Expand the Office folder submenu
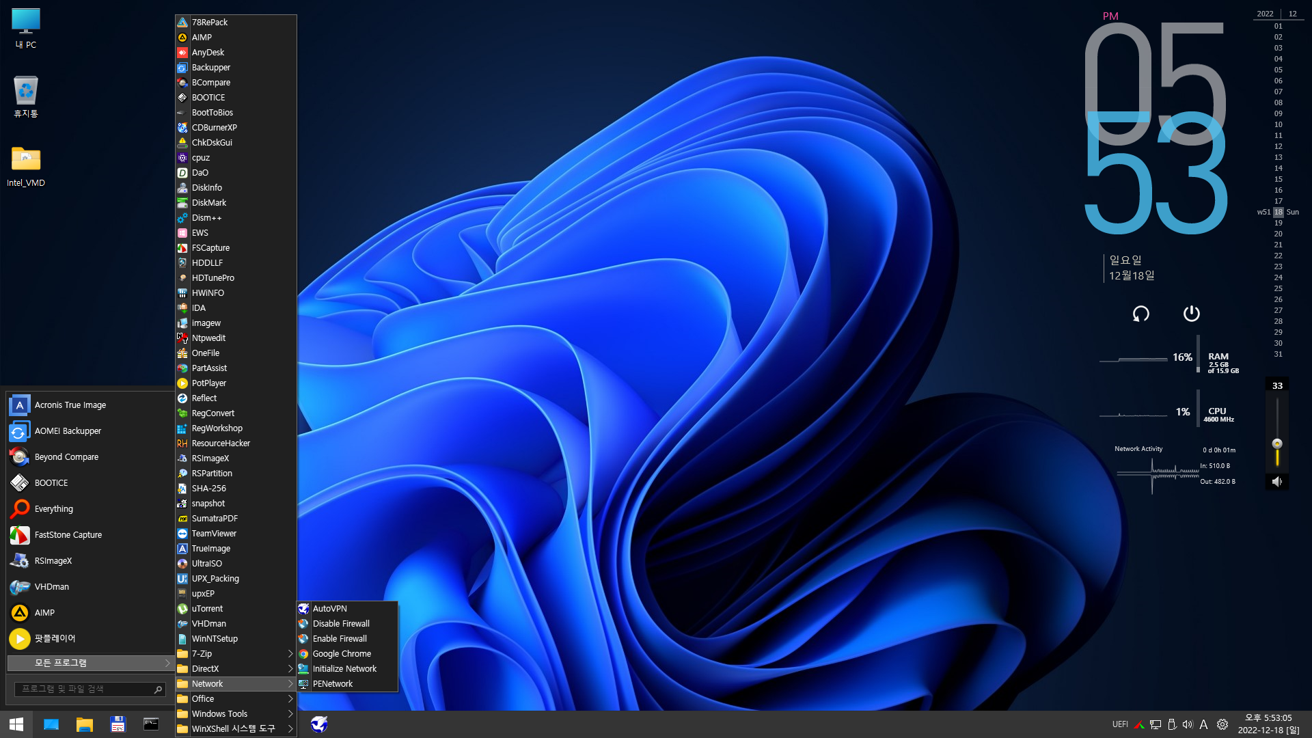 (236, 699)
